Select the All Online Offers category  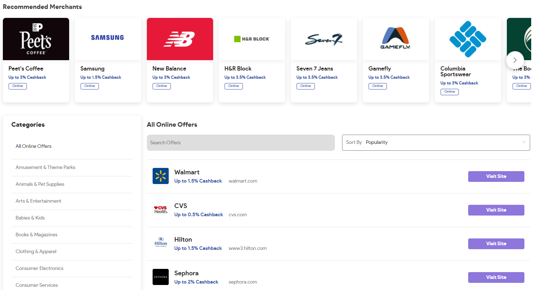click(33, 146)
